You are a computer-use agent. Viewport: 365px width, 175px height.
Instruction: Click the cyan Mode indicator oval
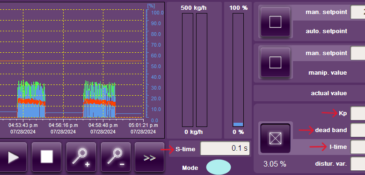point(219,167)
